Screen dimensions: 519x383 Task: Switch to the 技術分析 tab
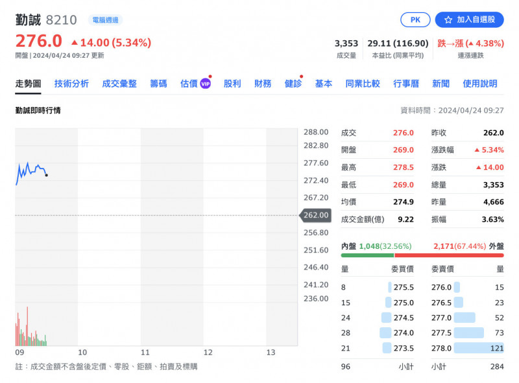(x=71, y=84)
